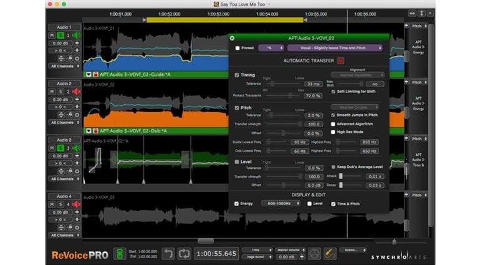Click the right arrow icon at top right
The image size is (480, 265).
coord(430,14)
